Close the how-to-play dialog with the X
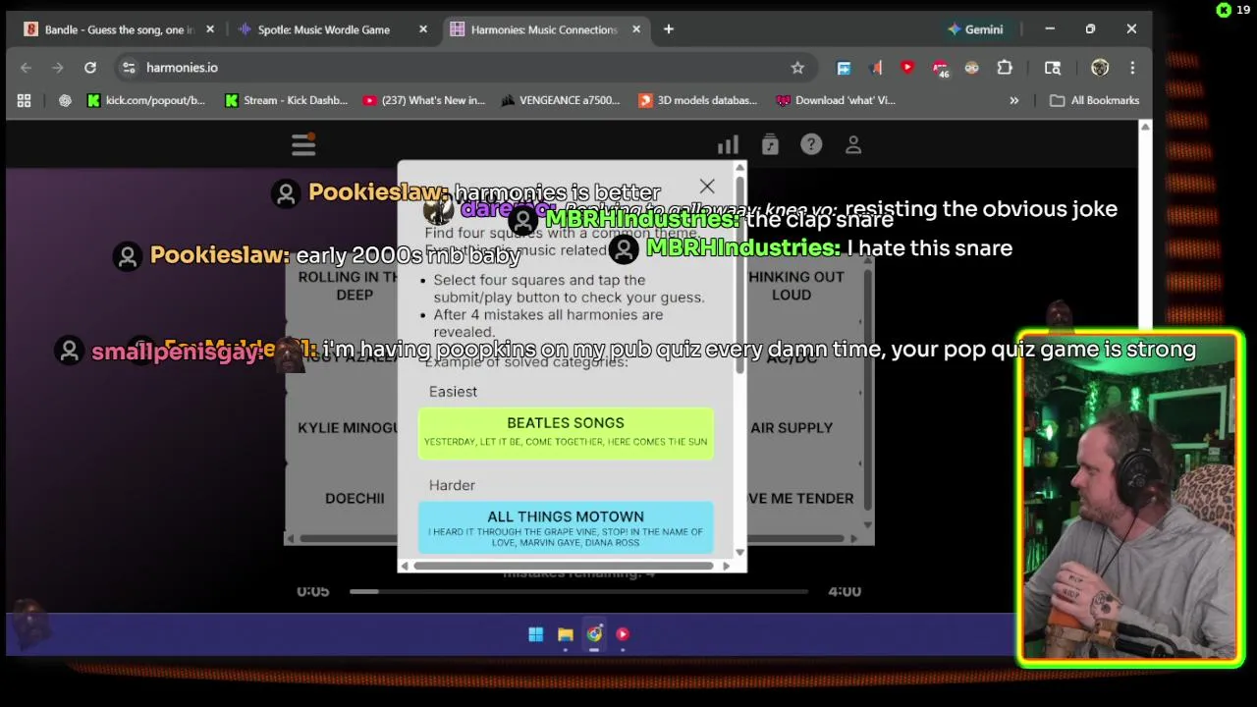 click(707, 187)
